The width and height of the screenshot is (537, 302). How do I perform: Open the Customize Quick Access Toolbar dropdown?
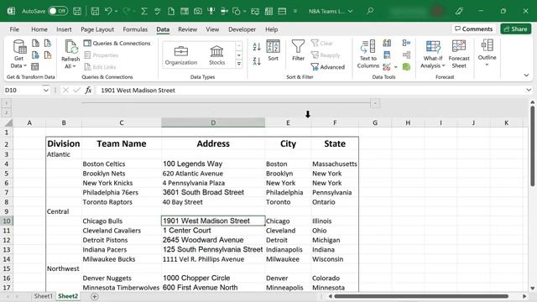coord(295,11)
